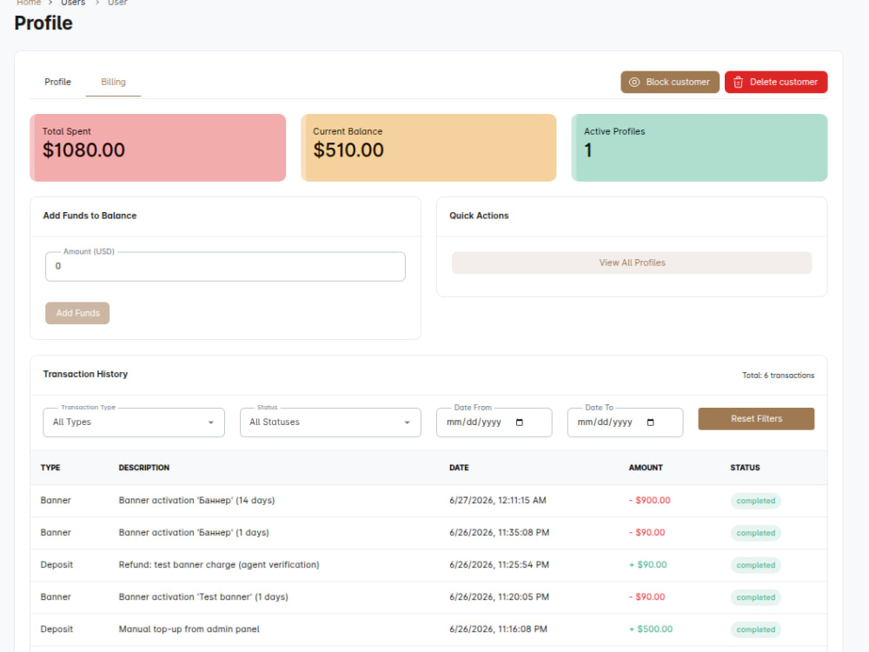Switch to the Profile tab
Screen dimensions: 869x652
pyautogui.click(x=57, y=82)
